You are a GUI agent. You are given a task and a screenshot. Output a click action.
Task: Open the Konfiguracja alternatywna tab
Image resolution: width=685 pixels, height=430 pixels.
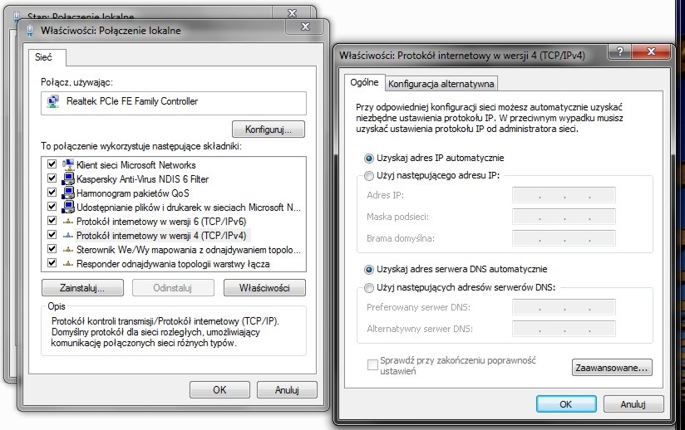(441, 84)
